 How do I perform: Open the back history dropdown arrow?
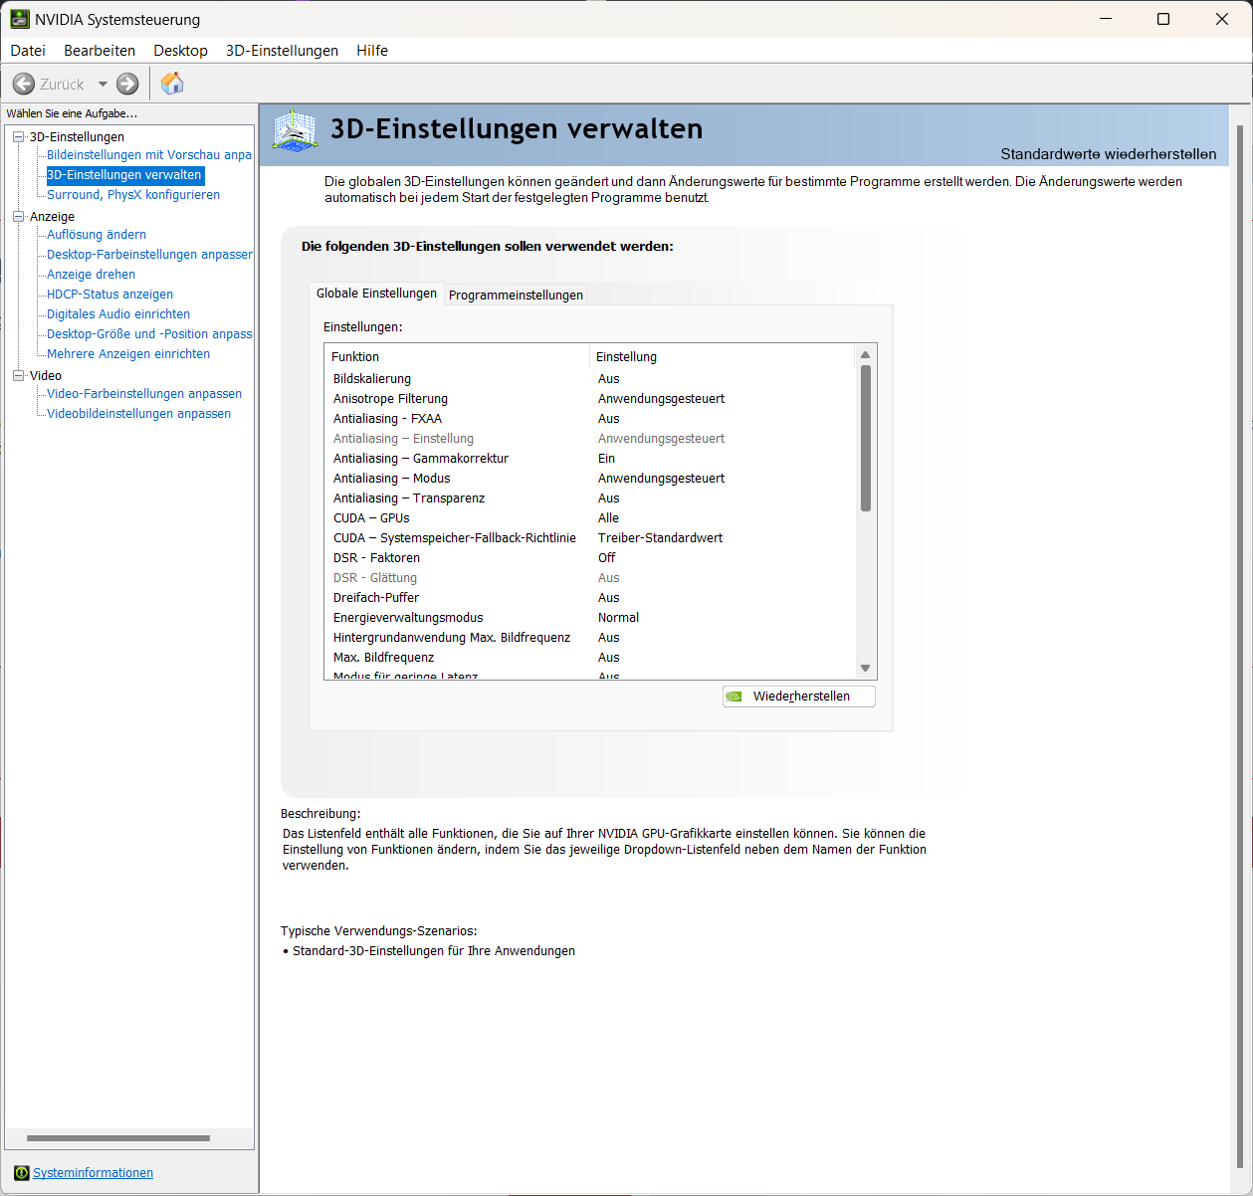click(x=103, y=85)
